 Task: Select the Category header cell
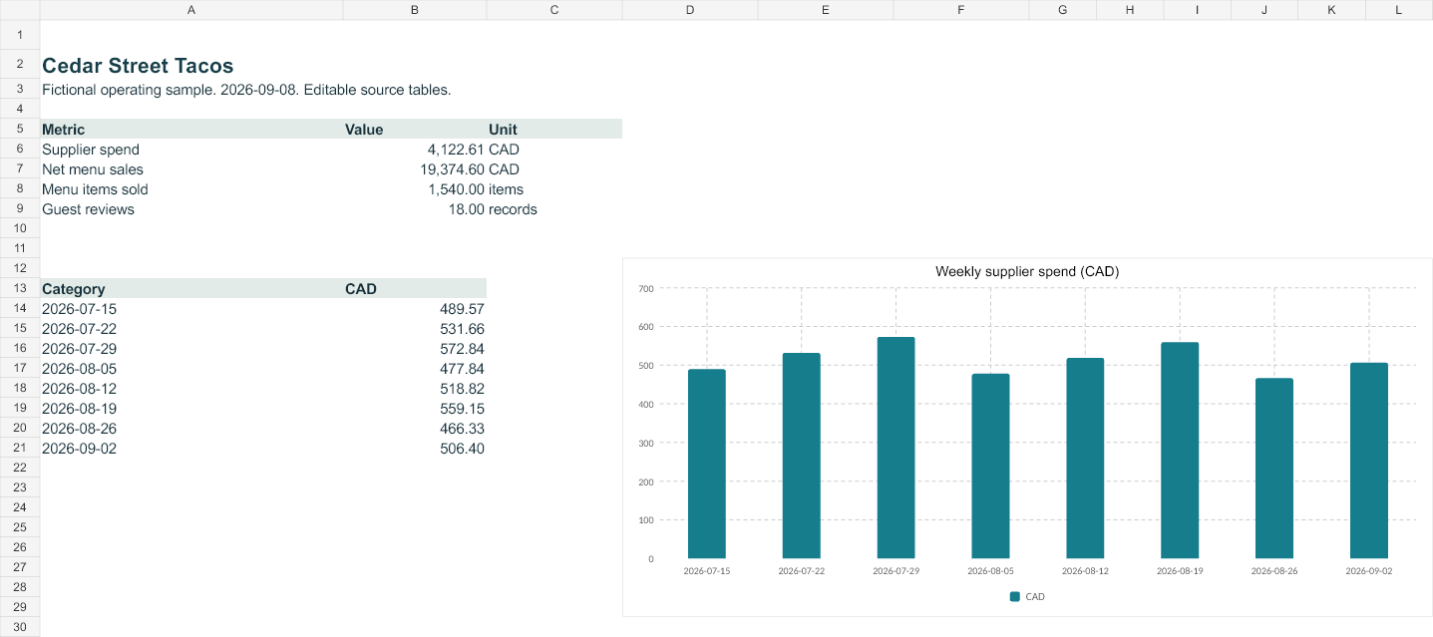[x=191, y=289]
